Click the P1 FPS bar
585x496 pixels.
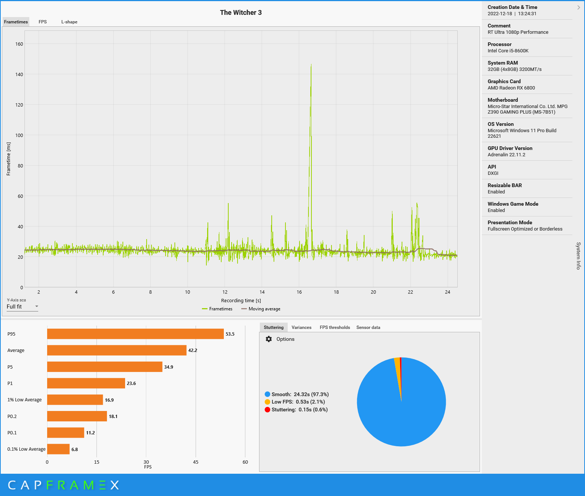86,383
